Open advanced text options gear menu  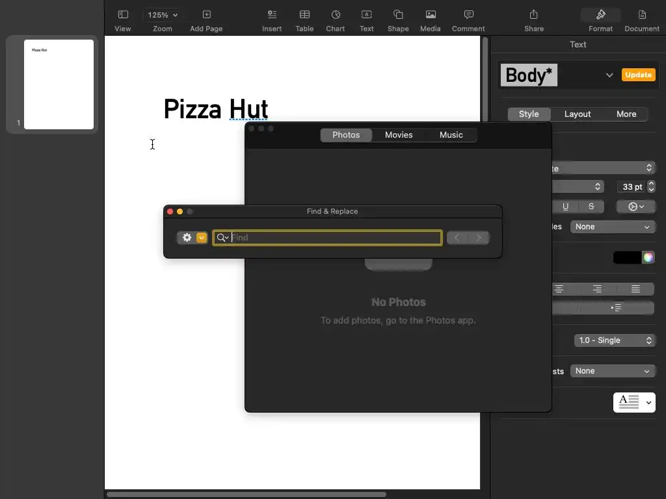pos(636,207)
